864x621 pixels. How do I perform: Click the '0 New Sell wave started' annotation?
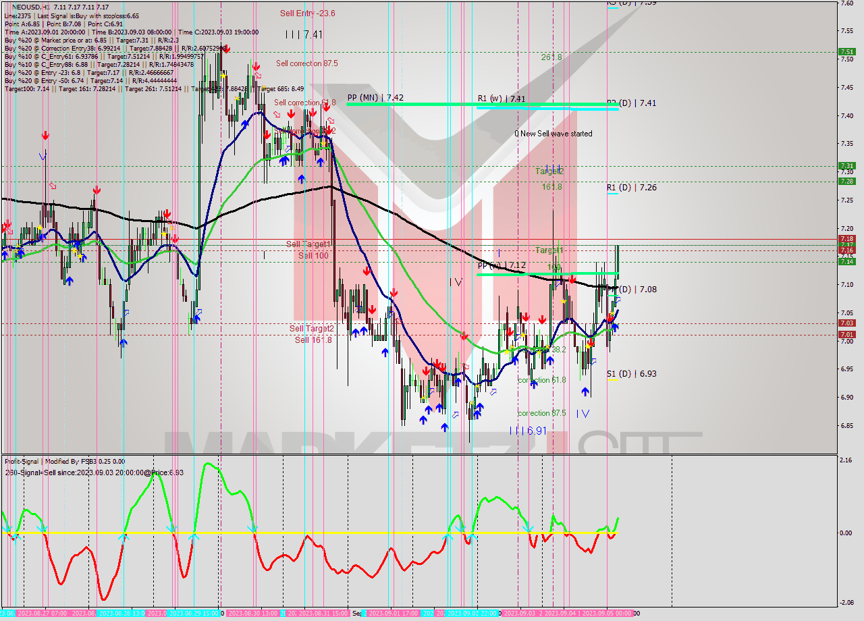tap(553, 134)
